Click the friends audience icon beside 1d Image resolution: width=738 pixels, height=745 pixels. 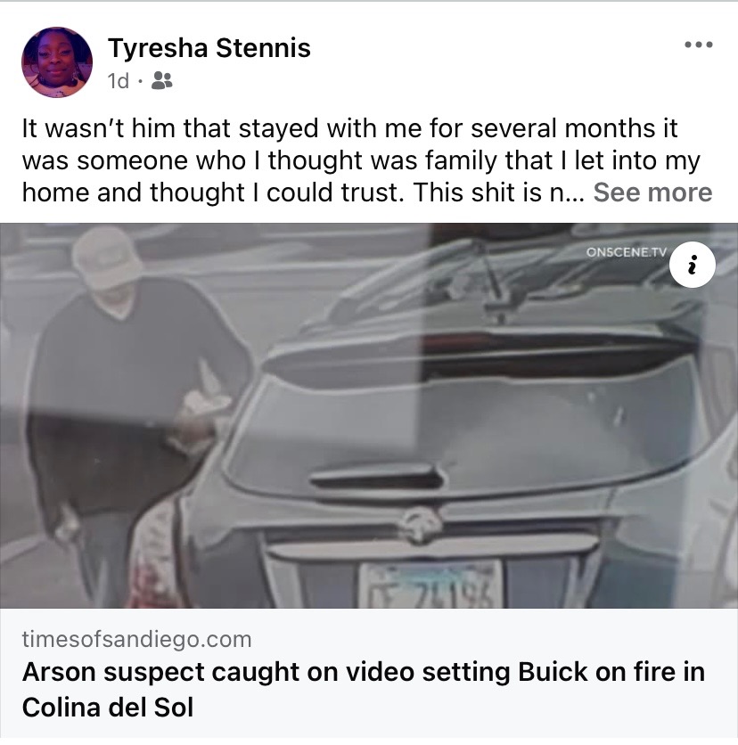coord(161,81)
